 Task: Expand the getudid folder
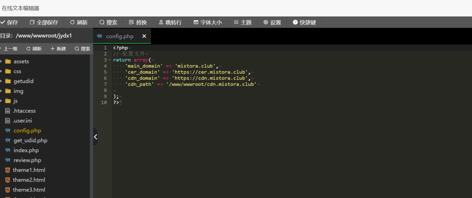[x=1, y=81]
